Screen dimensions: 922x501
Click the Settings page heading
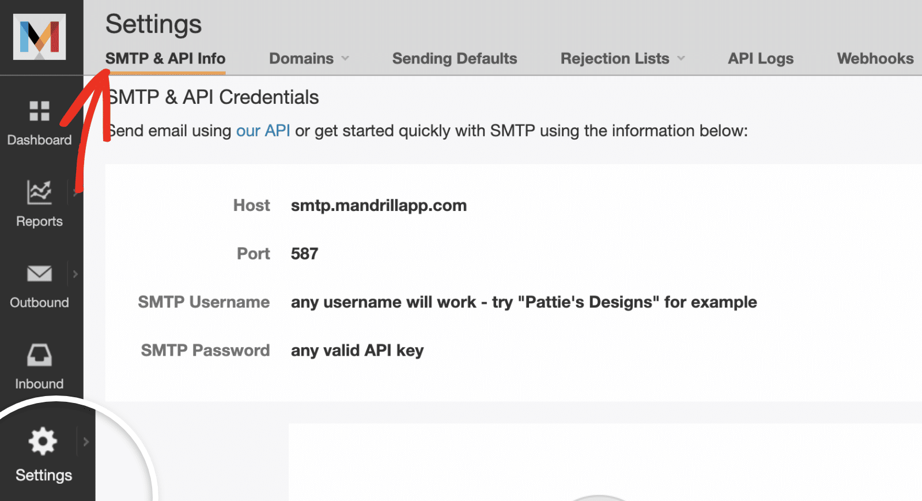[153, 25]
